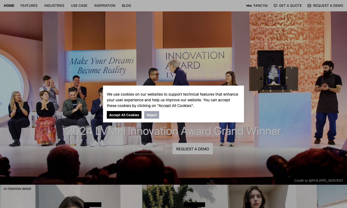Accept all cookies in the banner
The image size is (347, 208).
124,115
